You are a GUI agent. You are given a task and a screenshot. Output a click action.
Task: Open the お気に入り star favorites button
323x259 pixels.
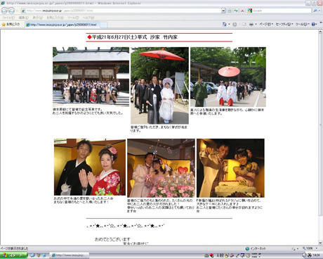11,25
